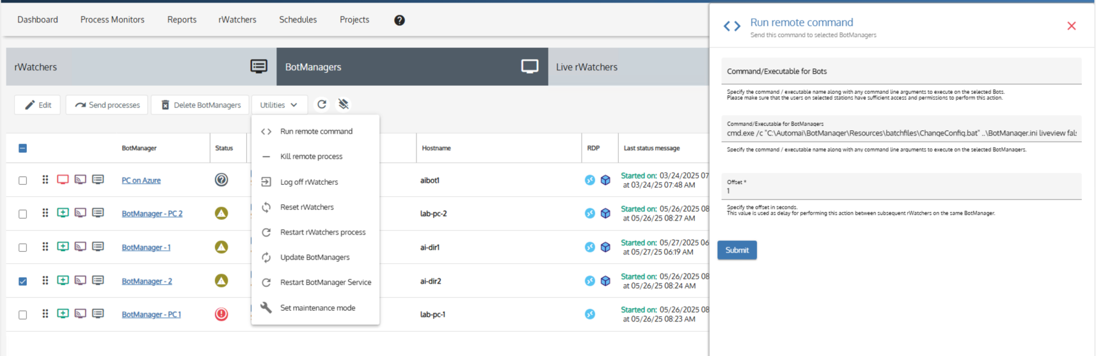Screen dimensions: 1096x356
Task: Click the help question mark icon
Action: coord(399,20)
